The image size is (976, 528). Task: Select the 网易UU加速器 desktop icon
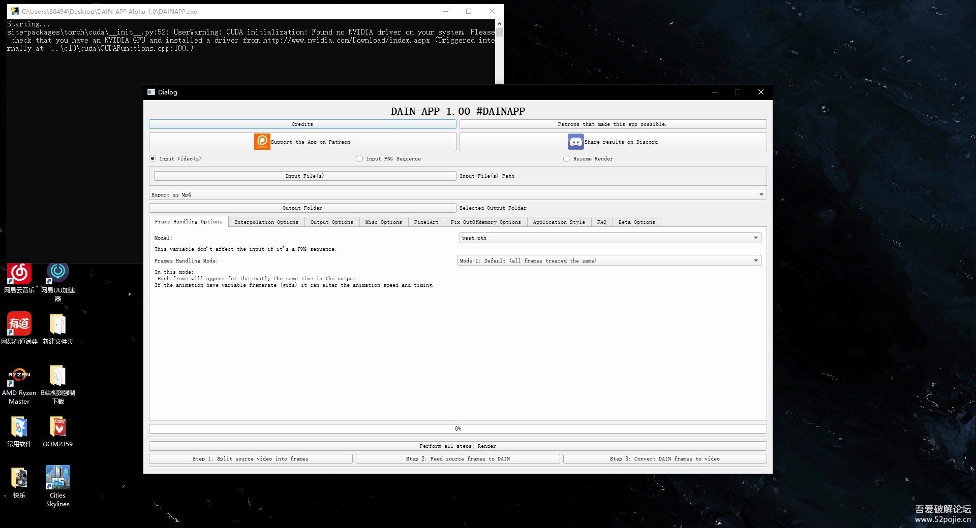(x=58, y=282)
